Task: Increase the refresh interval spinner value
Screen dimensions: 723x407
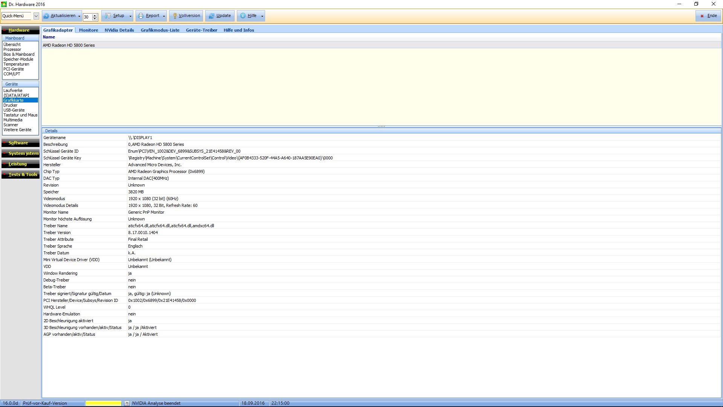Action: (x=95, y=15)
